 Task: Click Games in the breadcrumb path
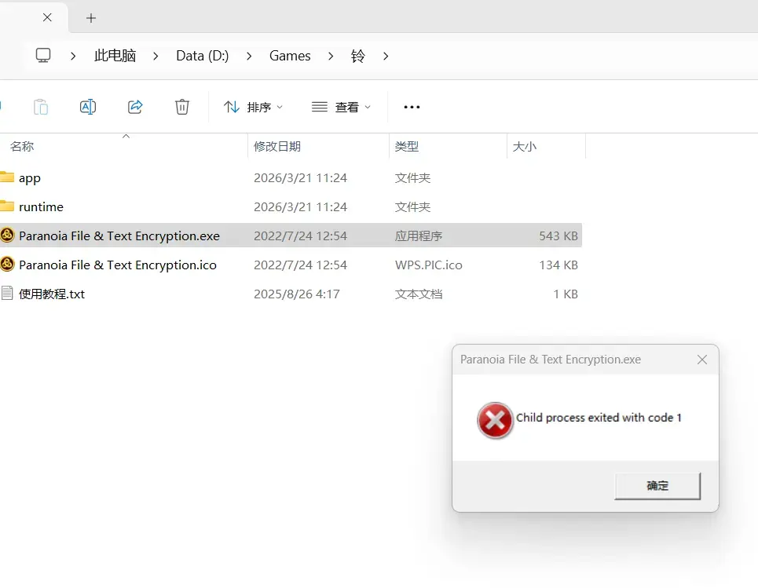point(290,56)
